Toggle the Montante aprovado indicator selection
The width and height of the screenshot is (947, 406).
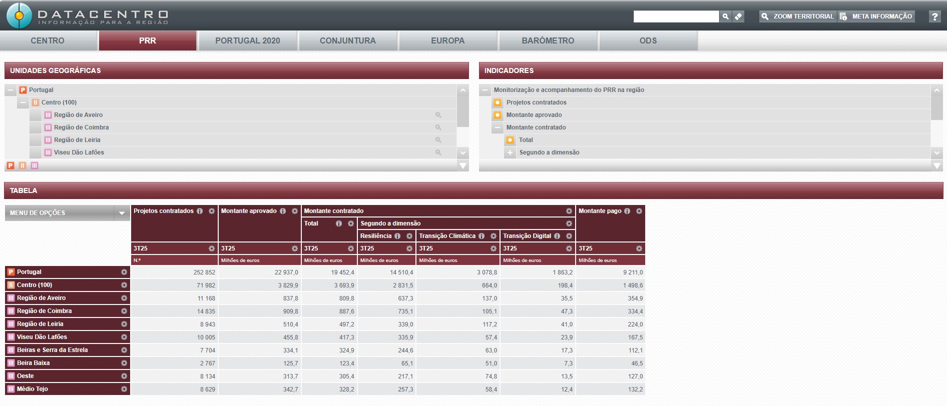[498, 115]
